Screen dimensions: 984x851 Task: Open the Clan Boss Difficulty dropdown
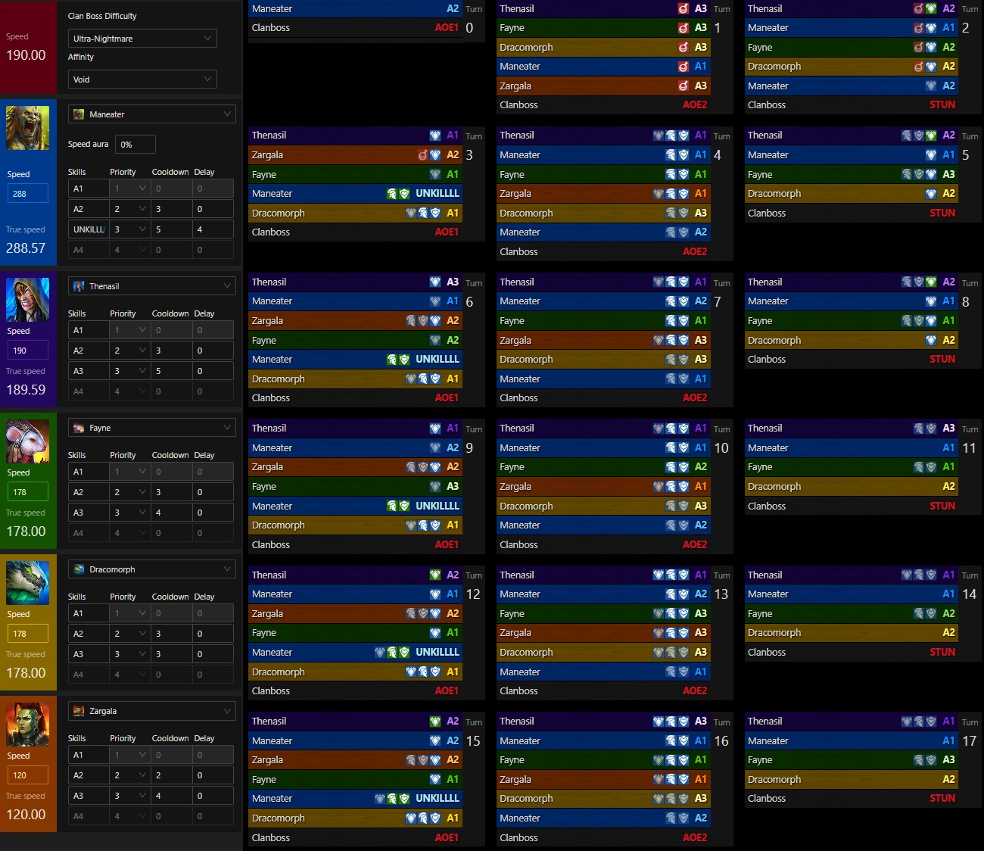[142, 39]
